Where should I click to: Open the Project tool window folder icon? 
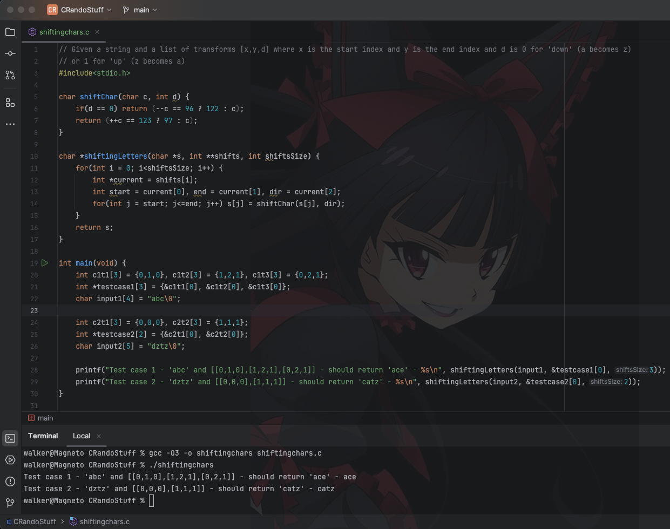click(x=10, y=32)
